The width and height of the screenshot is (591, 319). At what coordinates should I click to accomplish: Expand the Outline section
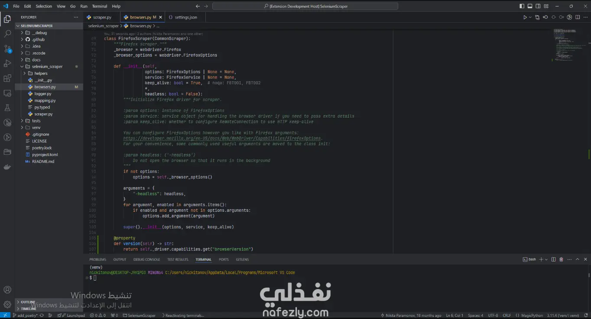28,302
